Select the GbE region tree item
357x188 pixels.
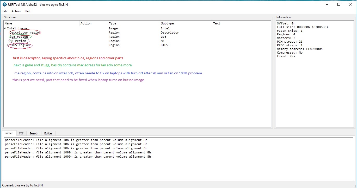pyautogui.click(x=19, y=37)
